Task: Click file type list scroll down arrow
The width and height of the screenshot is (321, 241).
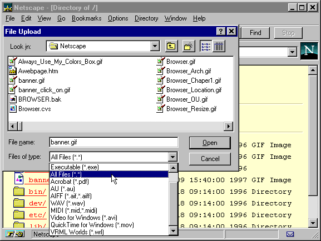Action: [173, 231]
